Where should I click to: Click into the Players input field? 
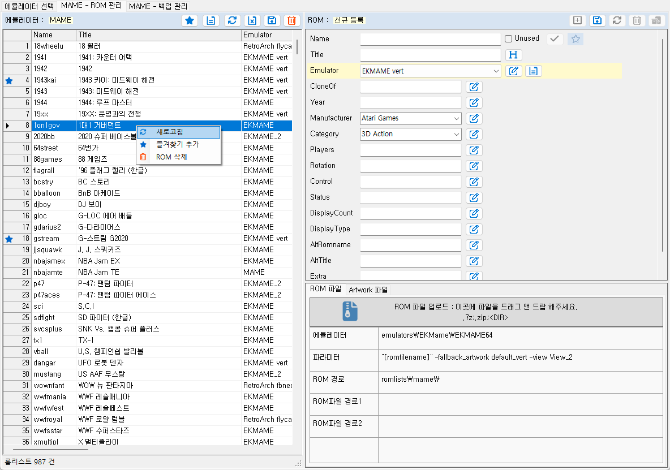411,150
